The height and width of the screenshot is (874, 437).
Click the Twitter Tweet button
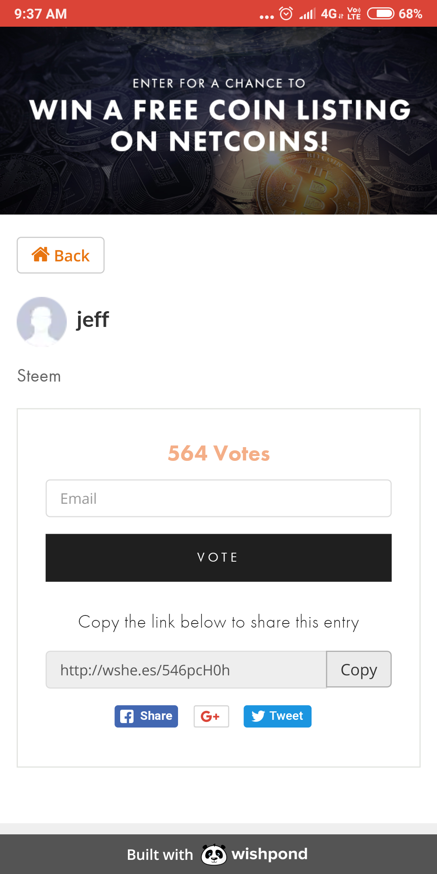277,716
